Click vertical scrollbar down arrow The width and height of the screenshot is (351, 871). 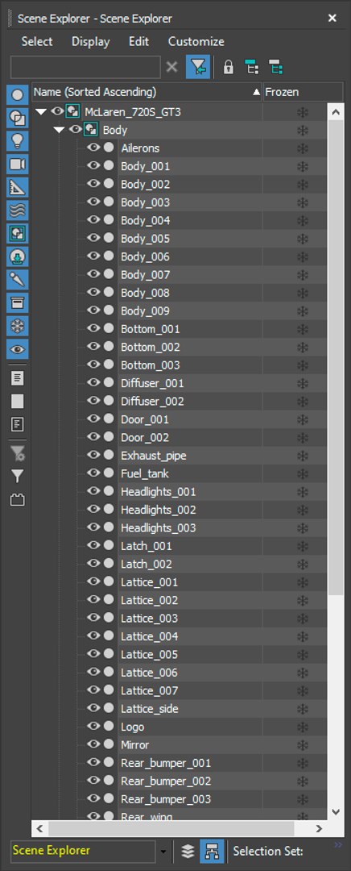point(336,811)
